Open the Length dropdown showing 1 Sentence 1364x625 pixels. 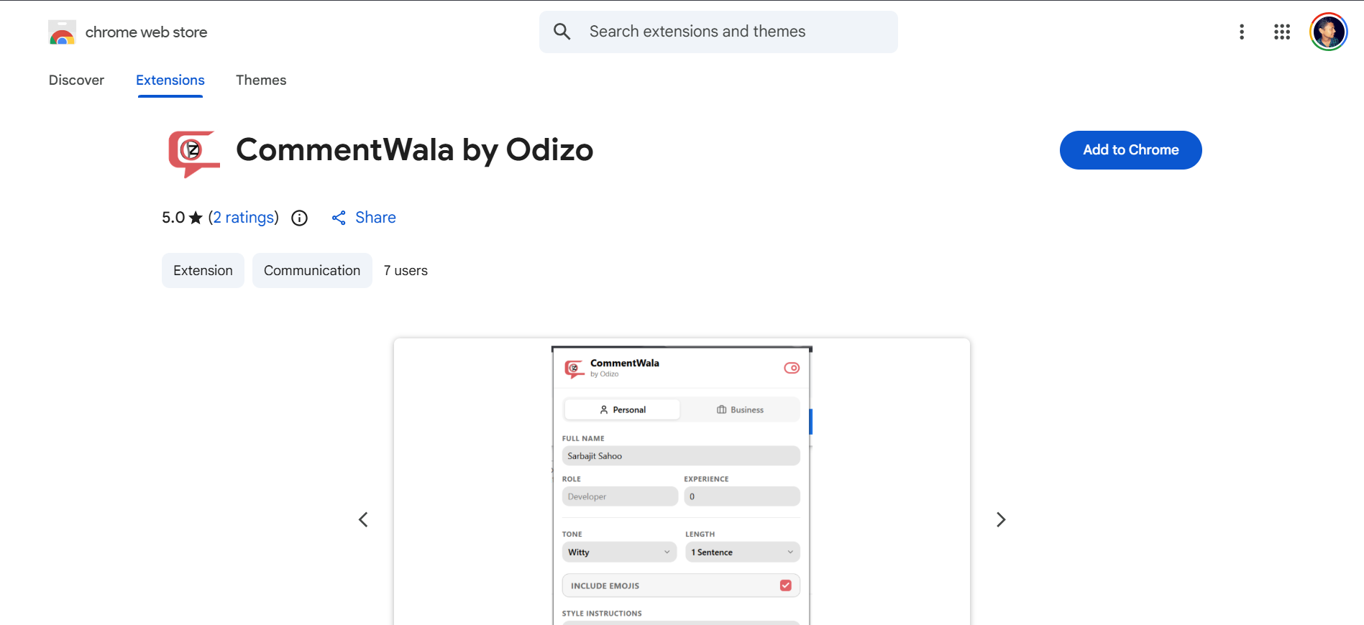(741, 552)
